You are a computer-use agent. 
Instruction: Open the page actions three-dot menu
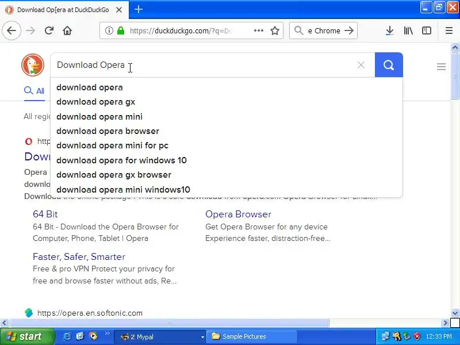tap(258, 30)
